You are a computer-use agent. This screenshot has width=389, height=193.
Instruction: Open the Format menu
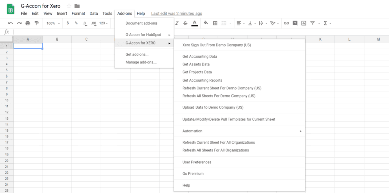(x=78, y=13)
